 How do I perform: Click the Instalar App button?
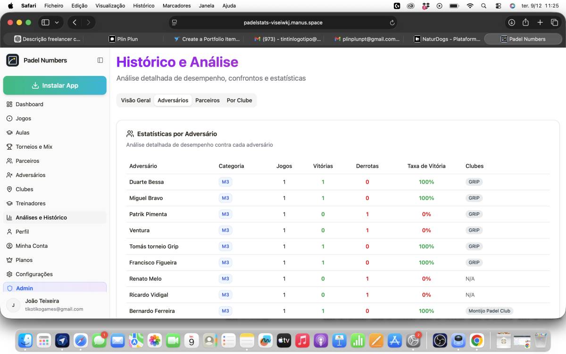[x=55, y=85]
